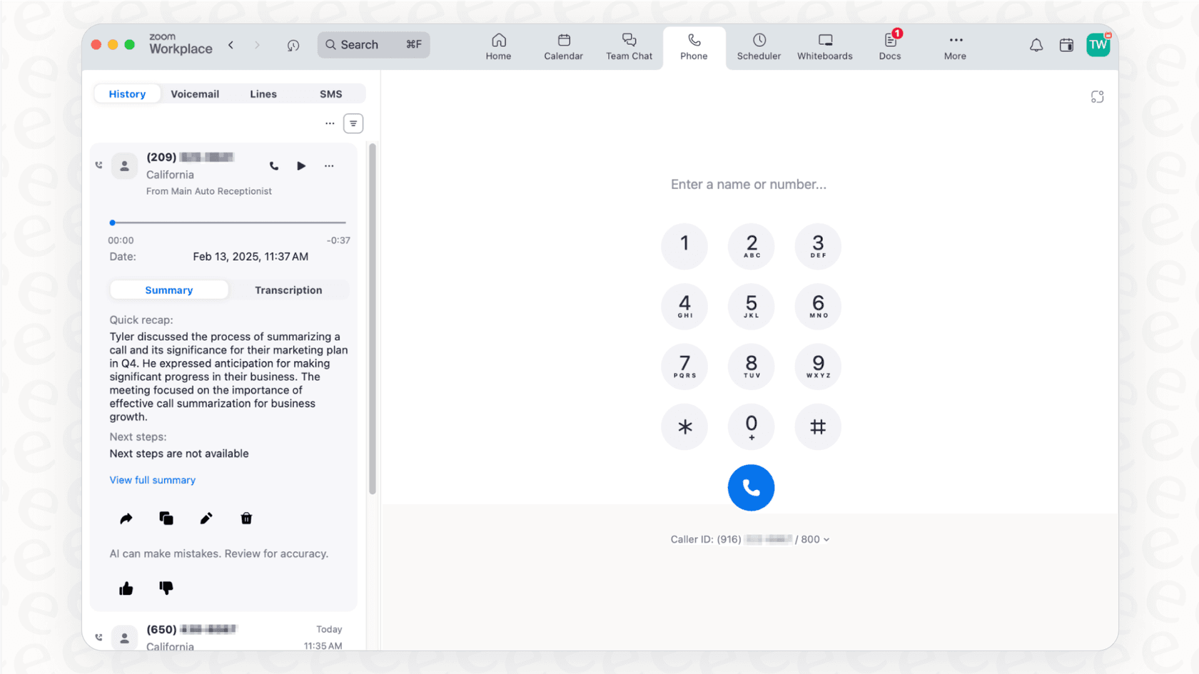Open notifications bell
1199x674 pixels.
1036,46
